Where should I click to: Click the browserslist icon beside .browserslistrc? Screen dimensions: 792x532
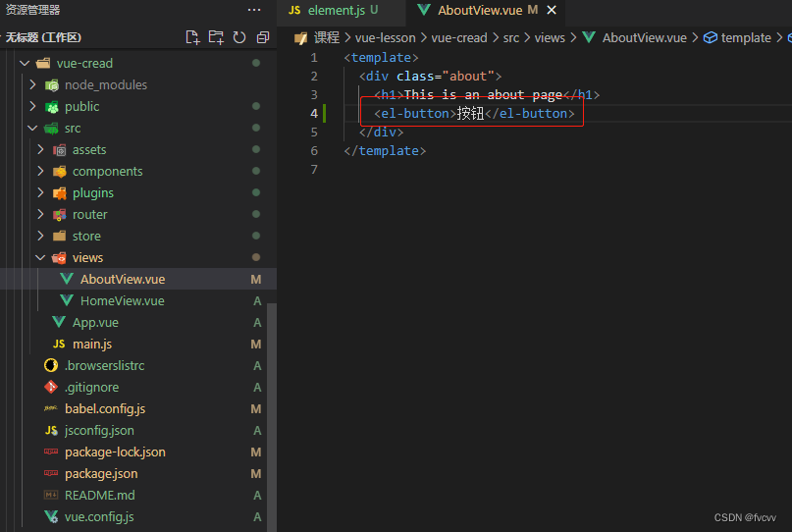coord(51,365)
